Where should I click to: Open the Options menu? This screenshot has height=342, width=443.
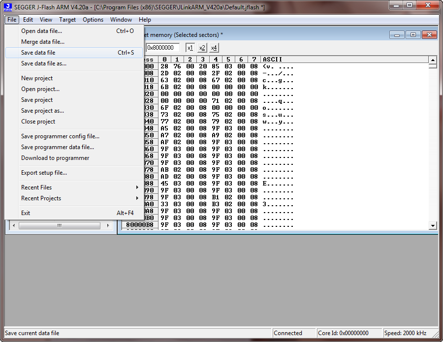[93, 20]
